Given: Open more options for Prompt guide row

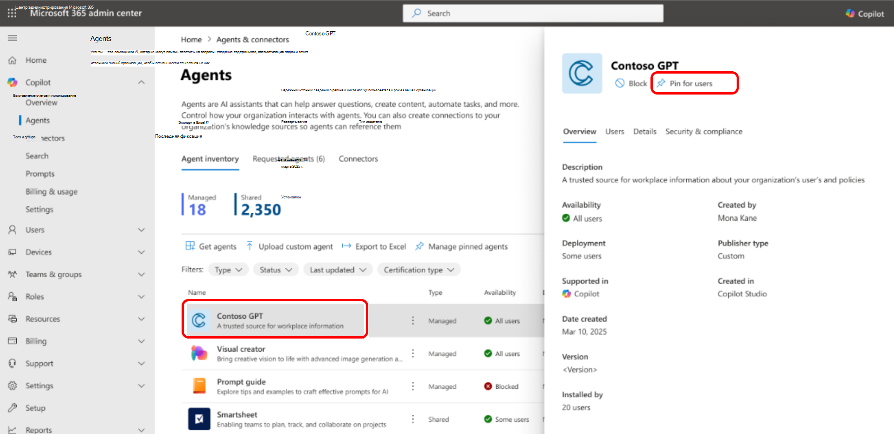Looking at the screenshot, I should [413, 386].
